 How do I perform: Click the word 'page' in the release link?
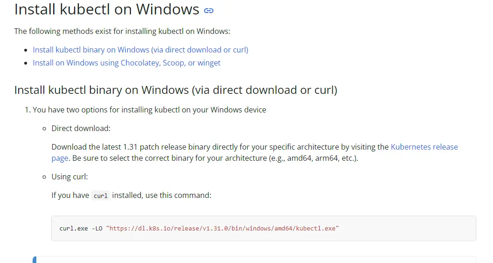point(60,158)
